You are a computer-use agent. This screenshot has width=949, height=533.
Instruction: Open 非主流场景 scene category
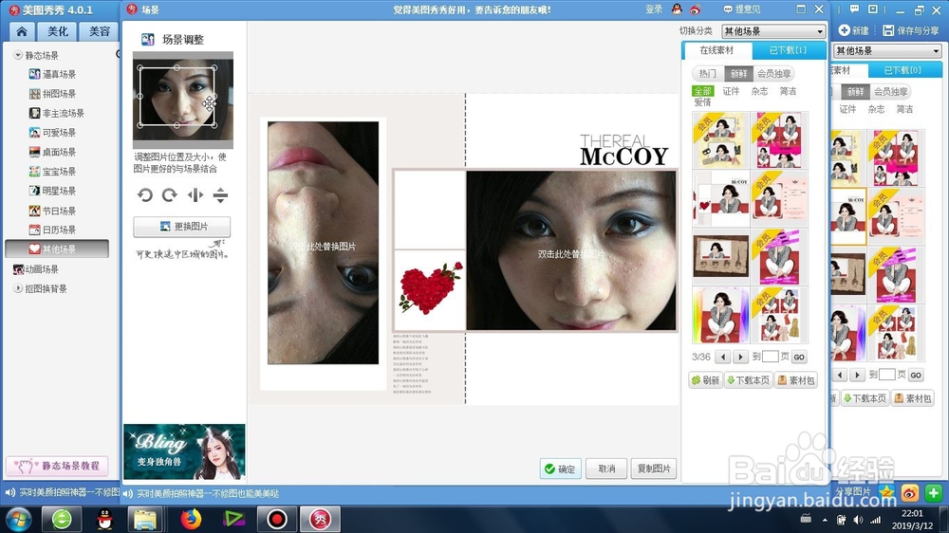(x=57, y=113)
